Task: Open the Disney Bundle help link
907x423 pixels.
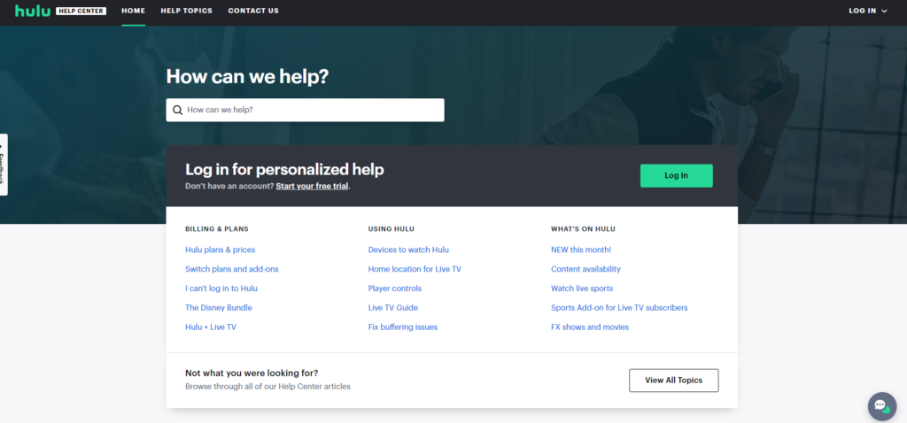Action: pyautogui.click(x=218, y=308)
